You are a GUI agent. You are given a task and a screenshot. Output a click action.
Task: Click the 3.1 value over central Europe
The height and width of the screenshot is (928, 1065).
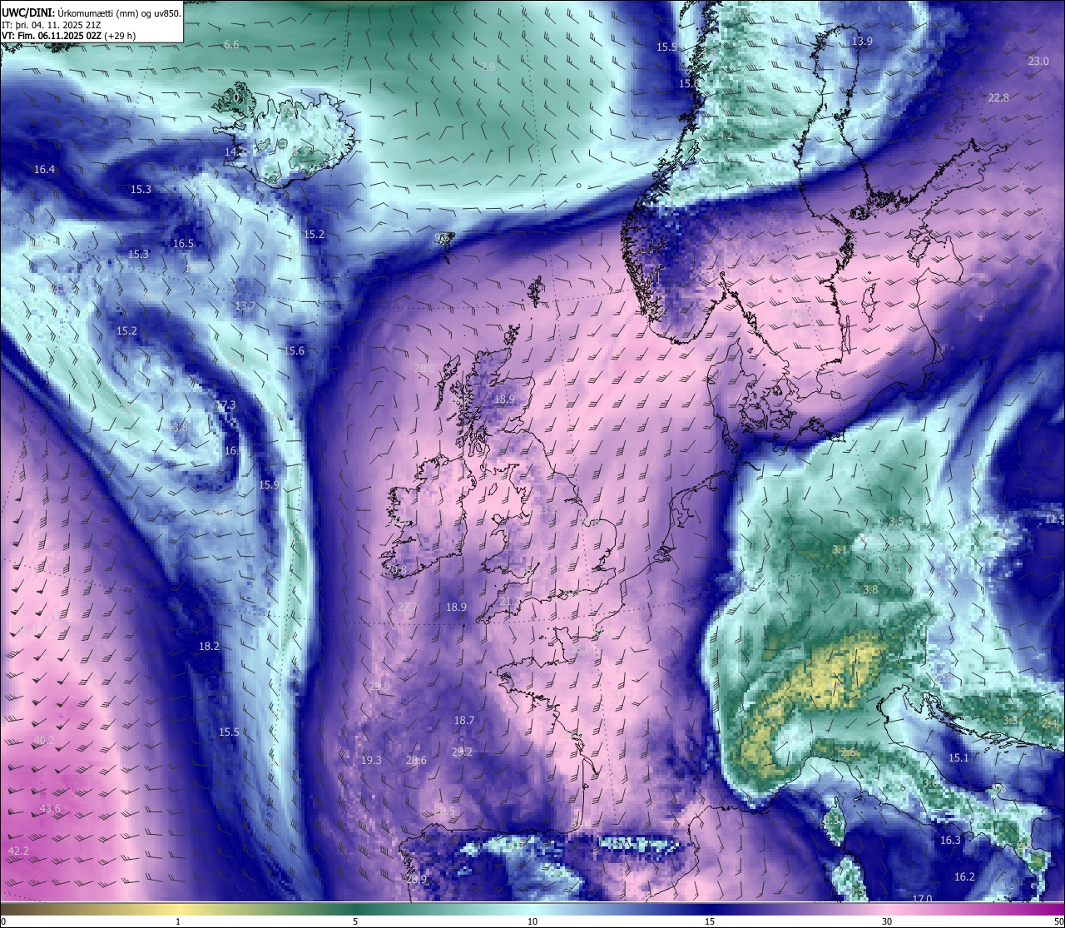(840, 550)
